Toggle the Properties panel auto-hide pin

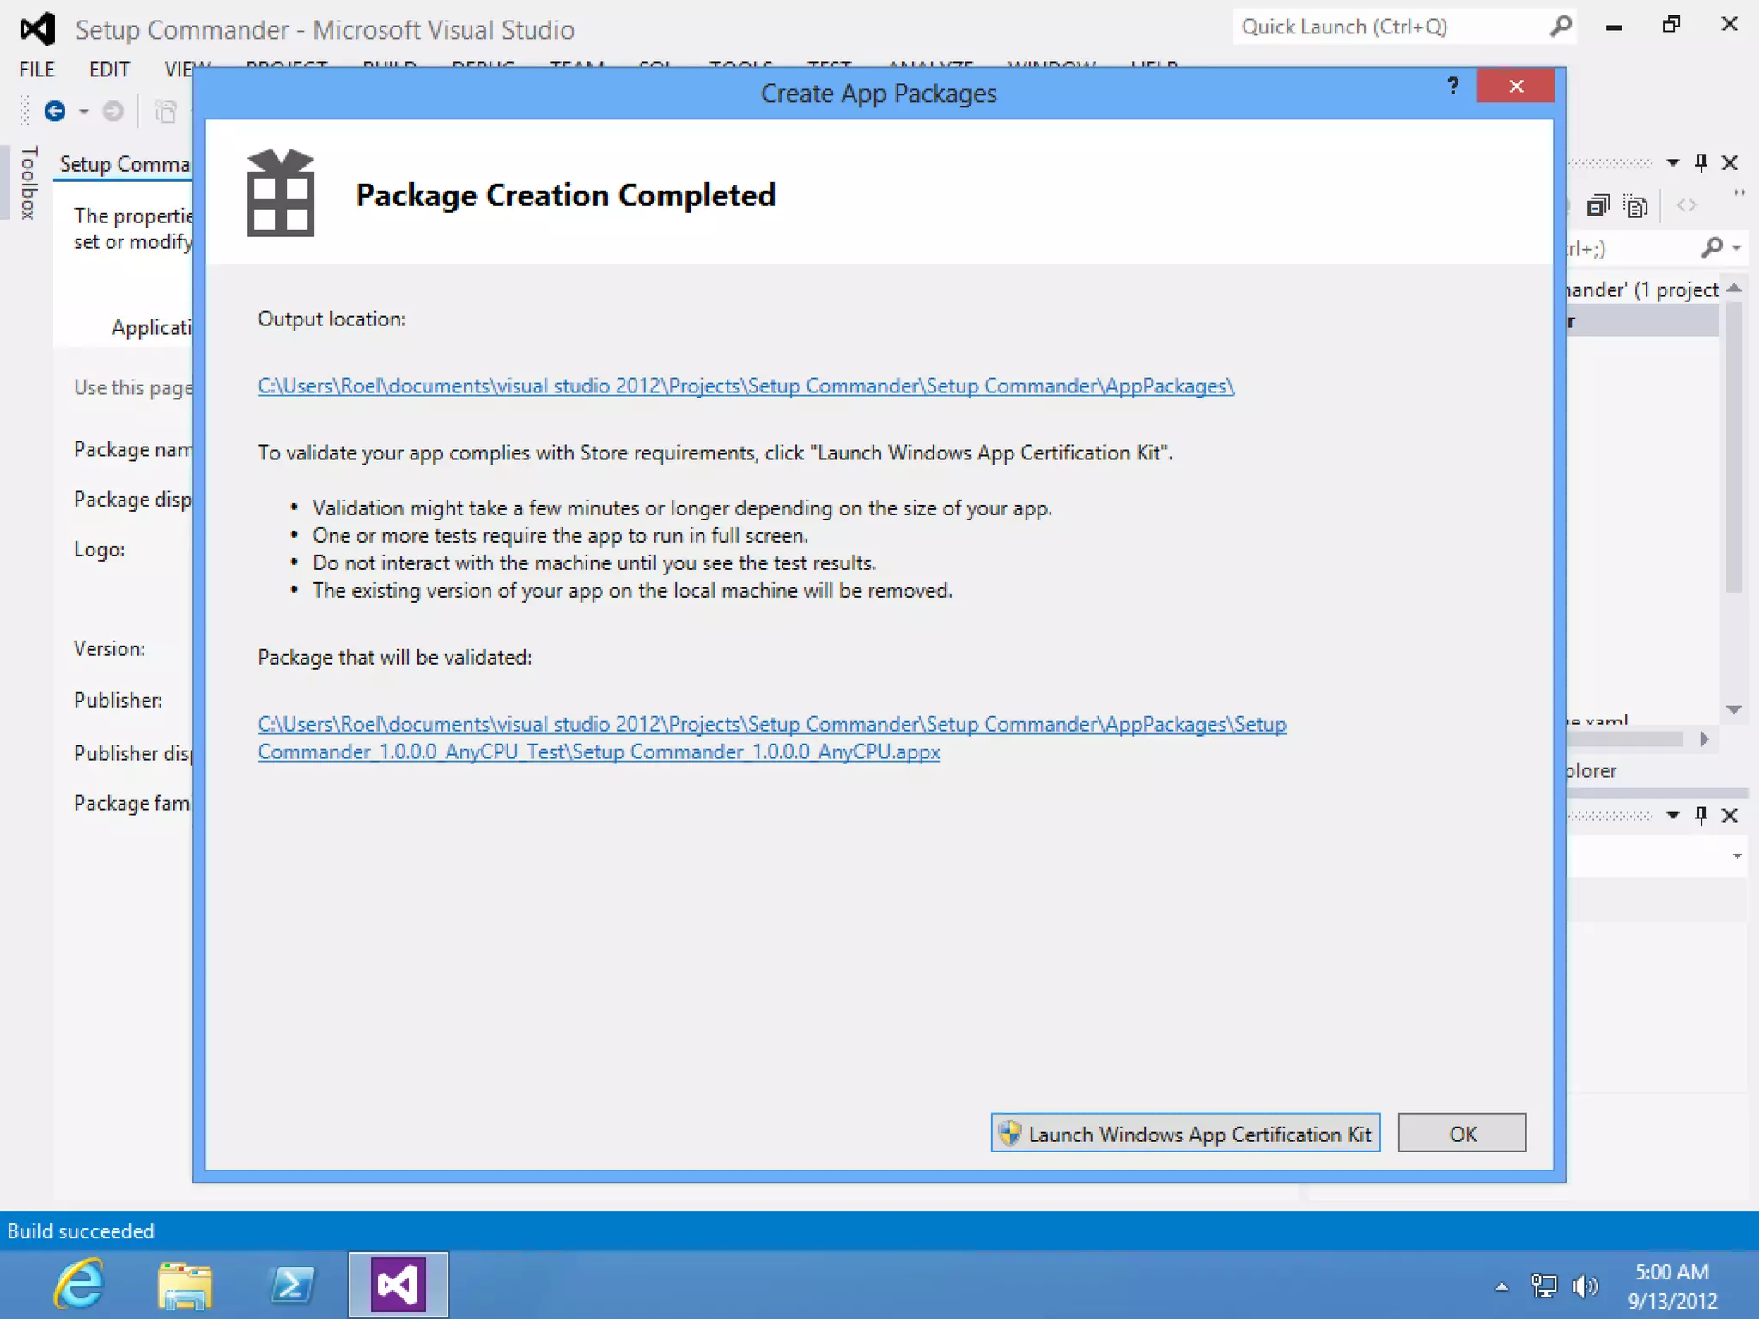point(1701,815)
